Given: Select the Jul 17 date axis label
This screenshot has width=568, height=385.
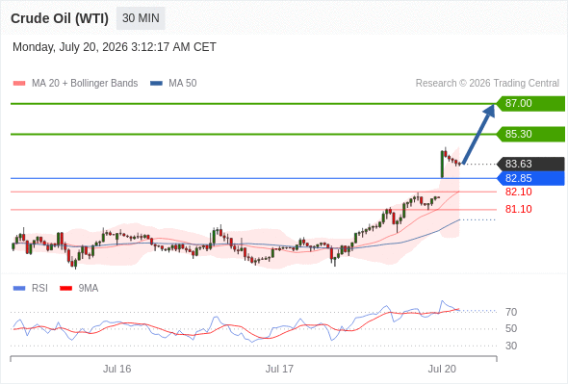Looking at the screenshot, I should click(279, 369).
